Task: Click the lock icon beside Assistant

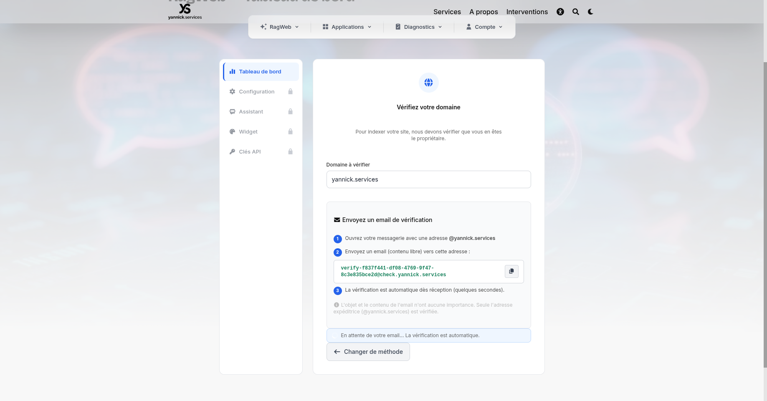Action: (291, 111)
